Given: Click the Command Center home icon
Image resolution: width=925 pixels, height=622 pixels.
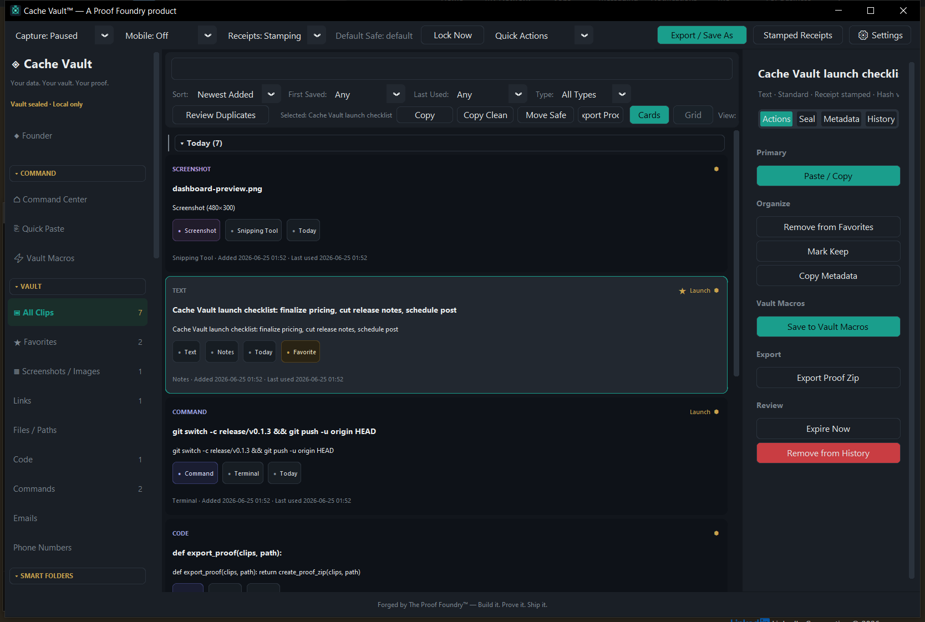Looking at the screenshot, I should (17, 200).
